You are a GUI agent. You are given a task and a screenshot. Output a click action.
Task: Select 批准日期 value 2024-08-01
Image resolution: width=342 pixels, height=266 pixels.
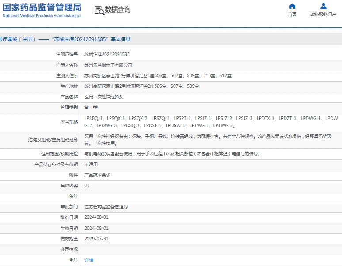tap(96, 217)
